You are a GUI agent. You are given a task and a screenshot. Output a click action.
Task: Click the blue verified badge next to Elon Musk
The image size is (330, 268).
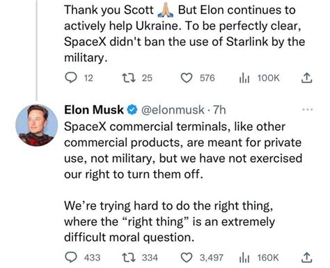tap(132, 110)
